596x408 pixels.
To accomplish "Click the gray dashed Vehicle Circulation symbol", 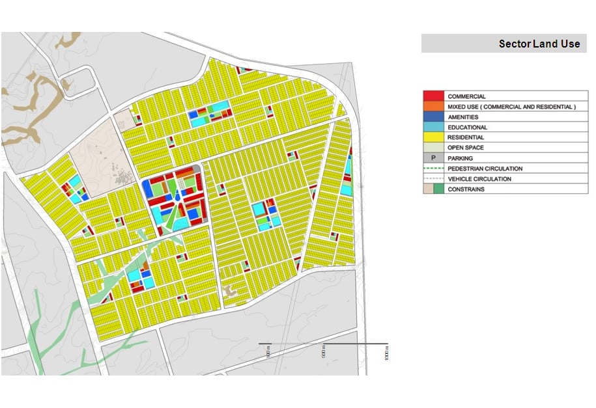I will click(433, 178).
